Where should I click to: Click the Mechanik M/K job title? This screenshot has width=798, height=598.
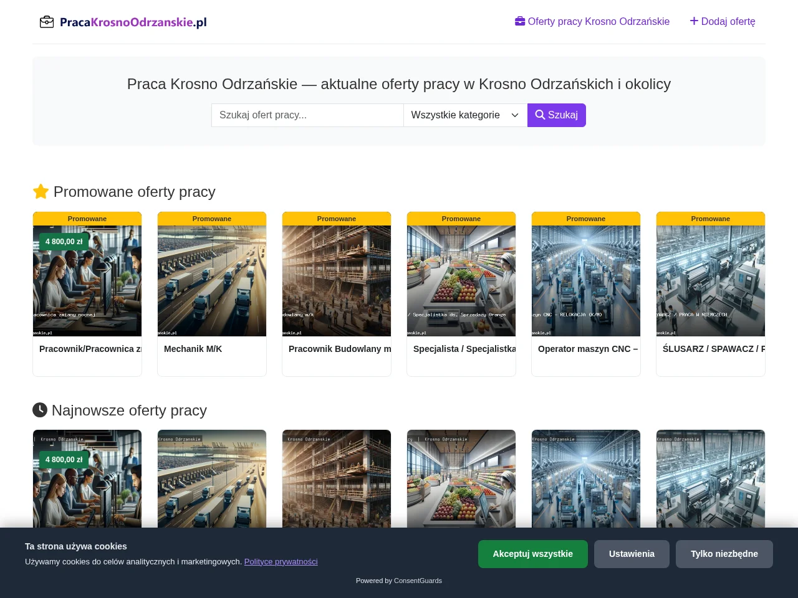pyautogui.click(x=193, y=349)
